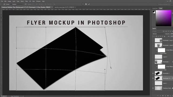Open the File menu

[2, 1]
